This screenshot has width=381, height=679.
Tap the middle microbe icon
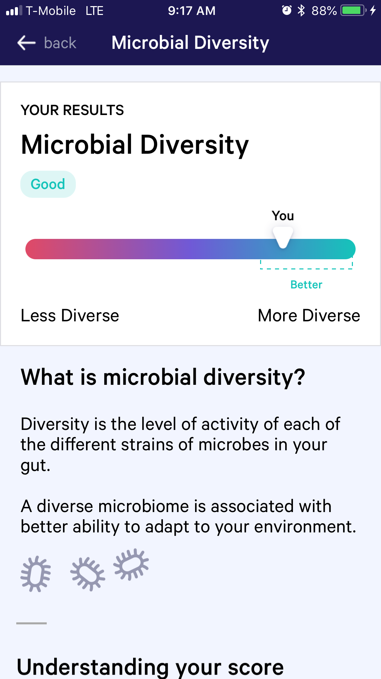88,574
